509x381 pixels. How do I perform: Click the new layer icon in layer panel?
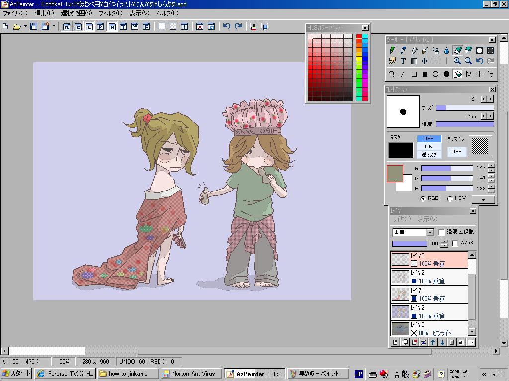(396, 342)
